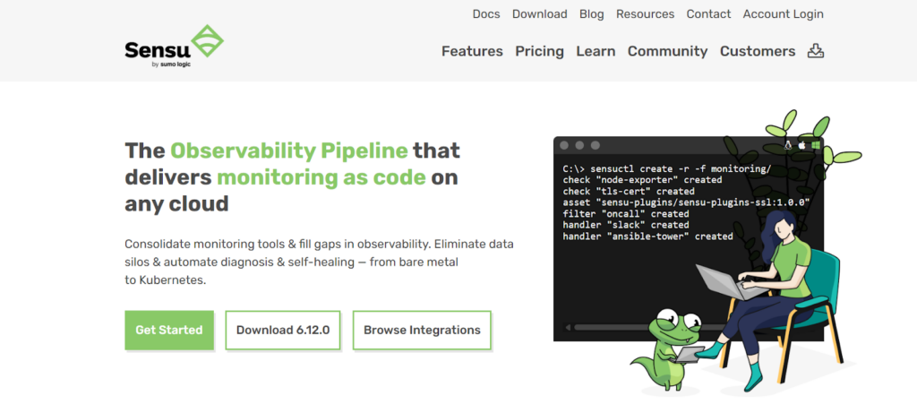
Task: Select the Apple icon in terminal header
Action: 802,145
